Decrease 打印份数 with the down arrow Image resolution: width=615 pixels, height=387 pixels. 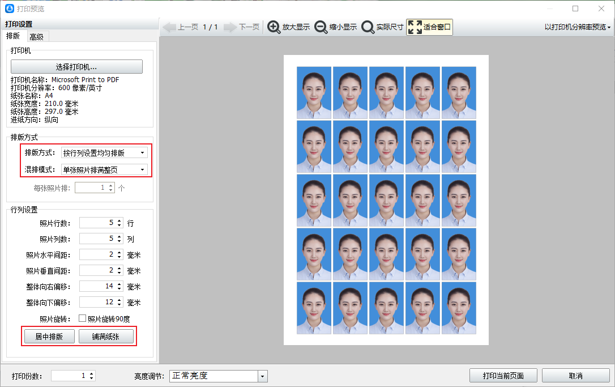tap(91, 379)
